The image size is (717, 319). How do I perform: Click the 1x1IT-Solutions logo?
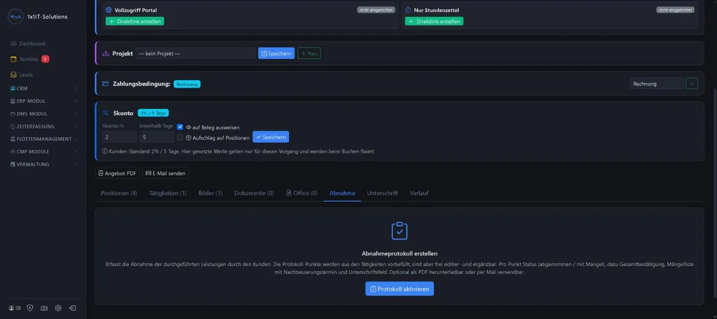[16, 17]
